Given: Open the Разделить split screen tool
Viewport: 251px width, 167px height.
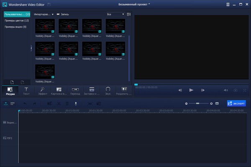Looking at the screenshot, I should click(x=124, y=91).
